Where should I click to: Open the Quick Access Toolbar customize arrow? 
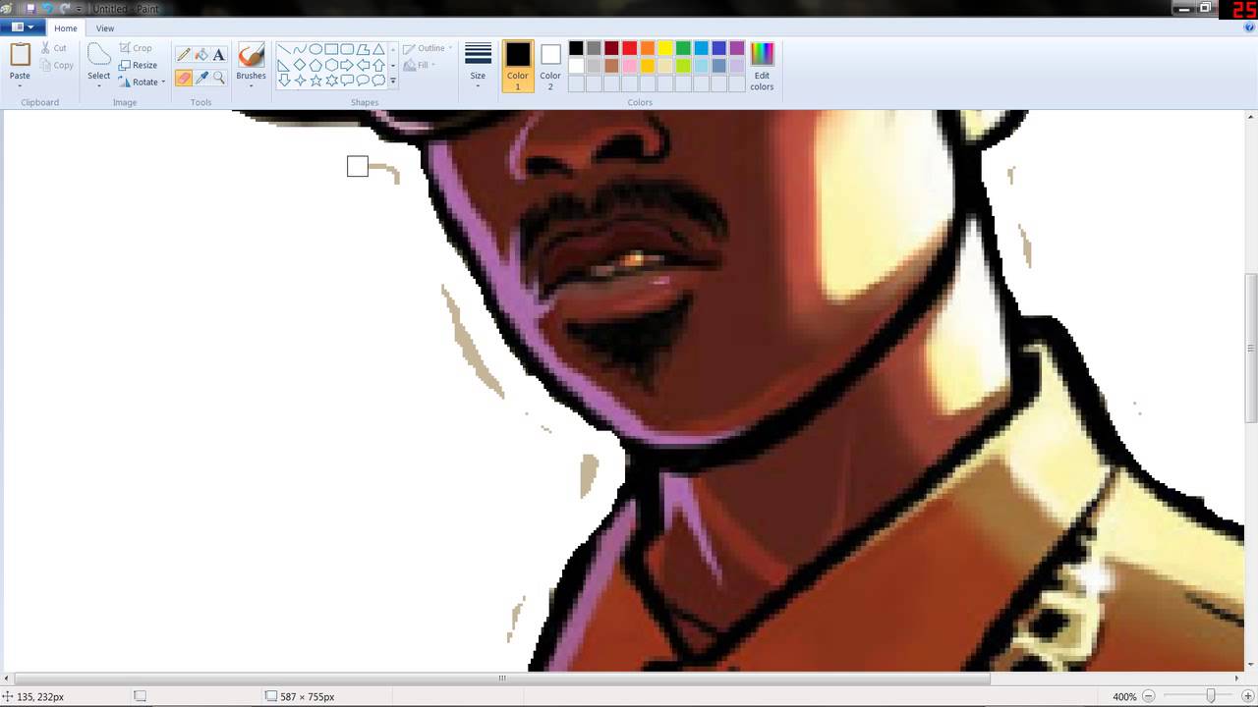point(80,9)
